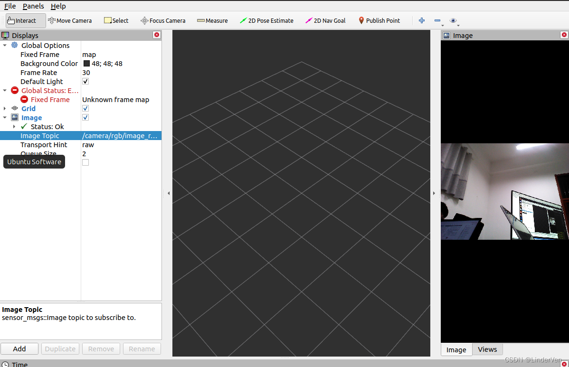Activate the Focus Camera tool
The image size is (569, 367).
click(x=163, y=21)
